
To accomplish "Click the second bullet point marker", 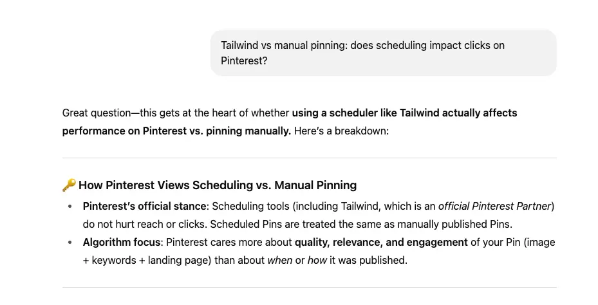I will point(70,243).
